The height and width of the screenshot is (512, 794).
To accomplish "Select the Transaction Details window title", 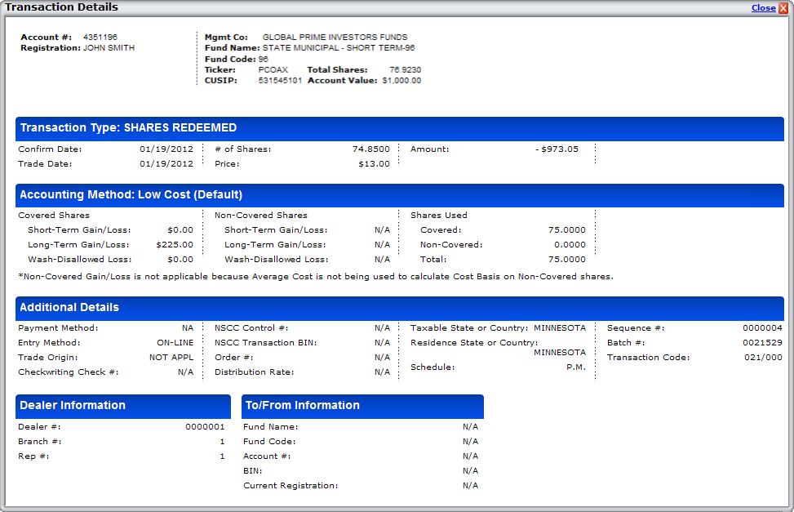I will coord(61,7).
